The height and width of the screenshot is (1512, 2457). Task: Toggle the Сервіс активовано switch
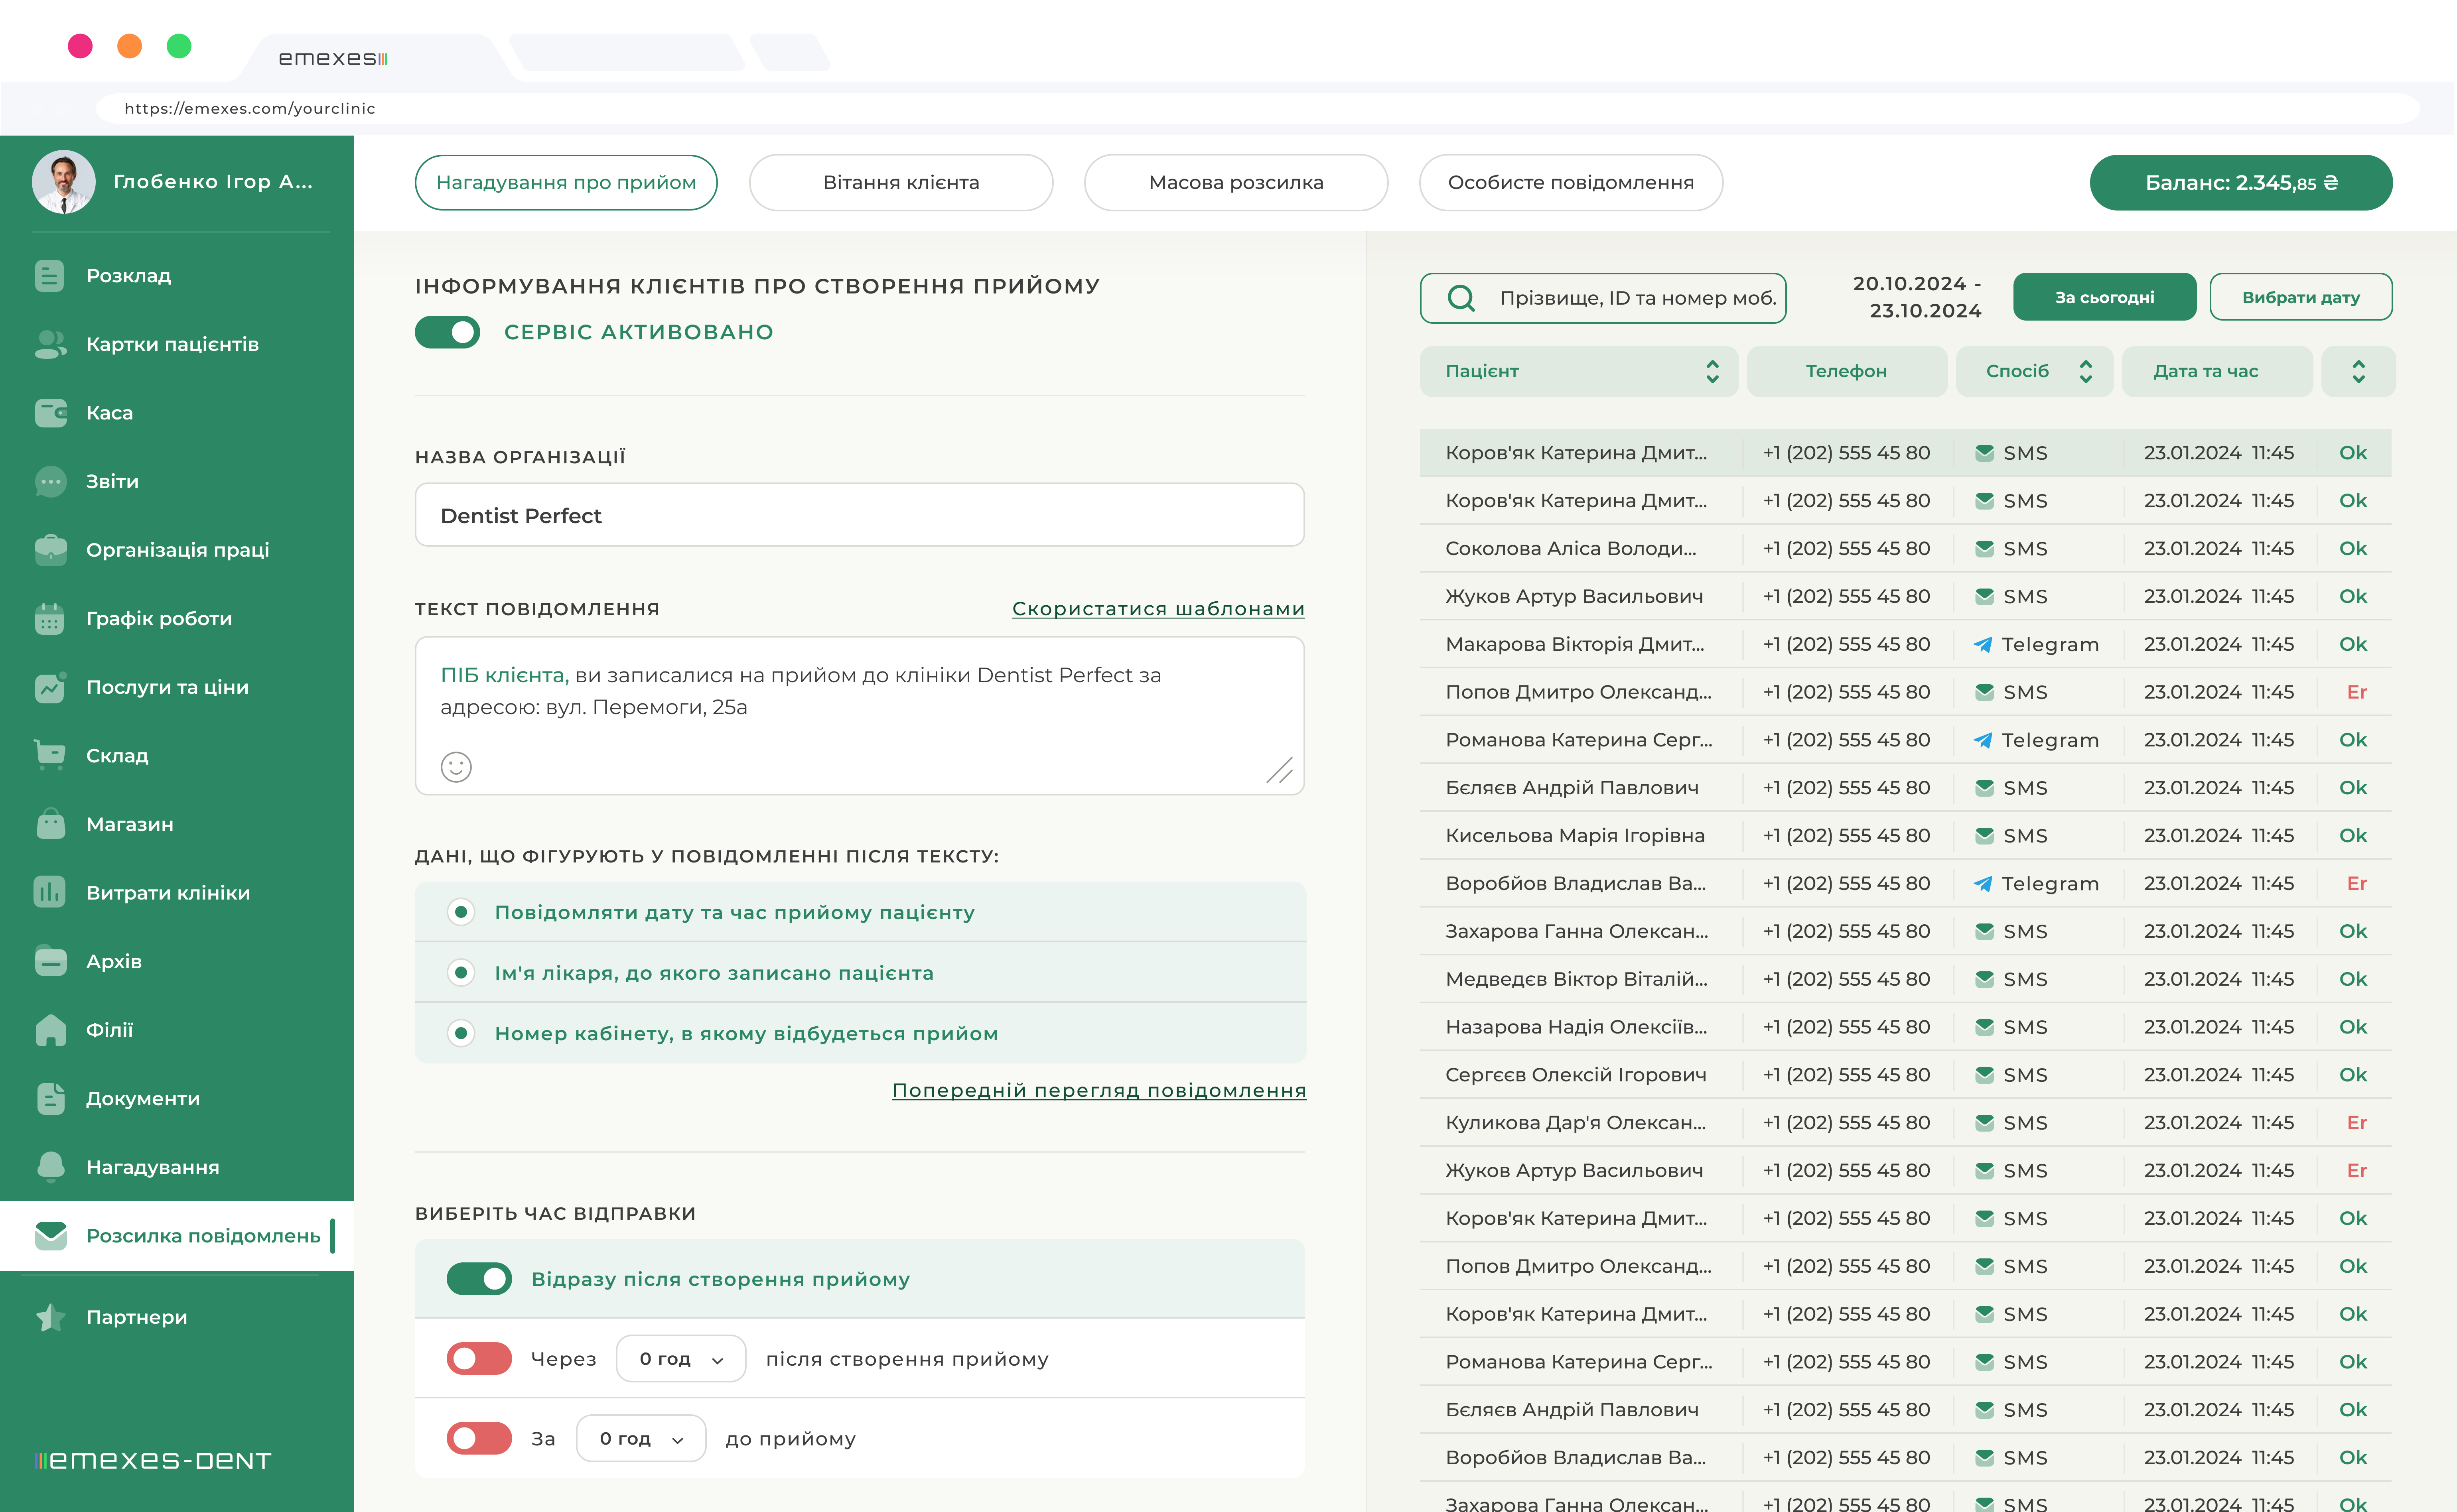tap(447, 332)
